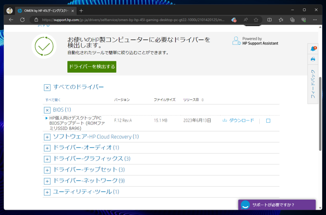Image resolution: width=326 pixels, height=215 pixels.
Task: Click the scroll up arrow of the page scrollbar
Action: coord(320,27)
